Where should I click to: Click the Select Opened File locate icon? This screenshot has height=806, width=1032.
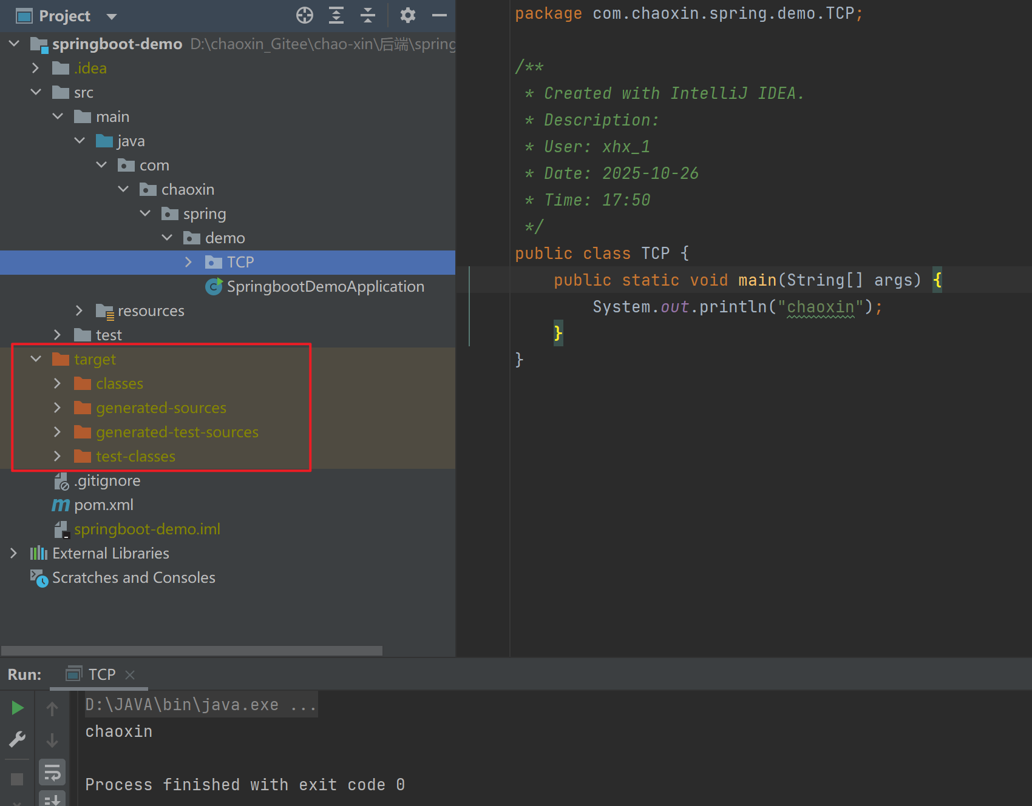pos(305,15)
